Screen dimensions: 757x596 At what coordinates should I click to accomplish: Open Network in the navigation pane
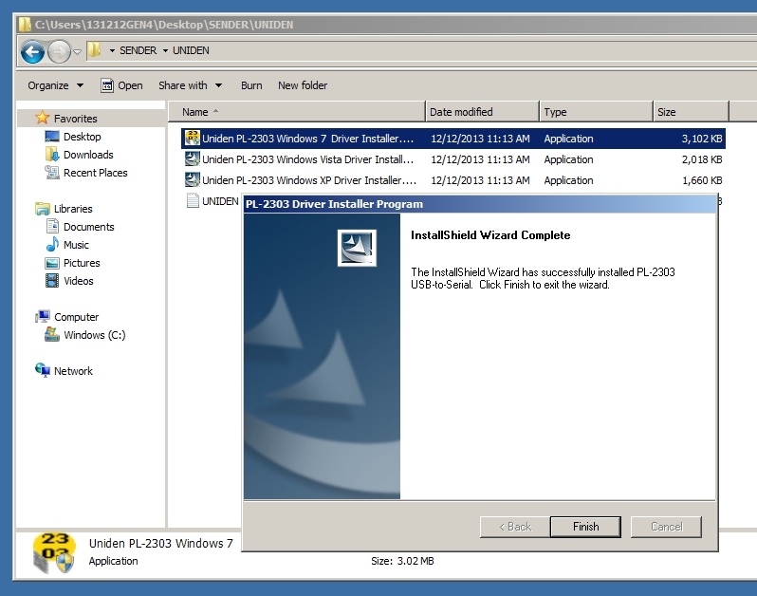click(x=73, y=371)
